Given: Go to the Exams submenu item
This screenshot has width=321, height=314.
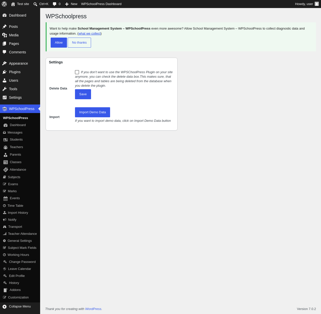Looking at the screenshot, I should click(x=20, y=184).
